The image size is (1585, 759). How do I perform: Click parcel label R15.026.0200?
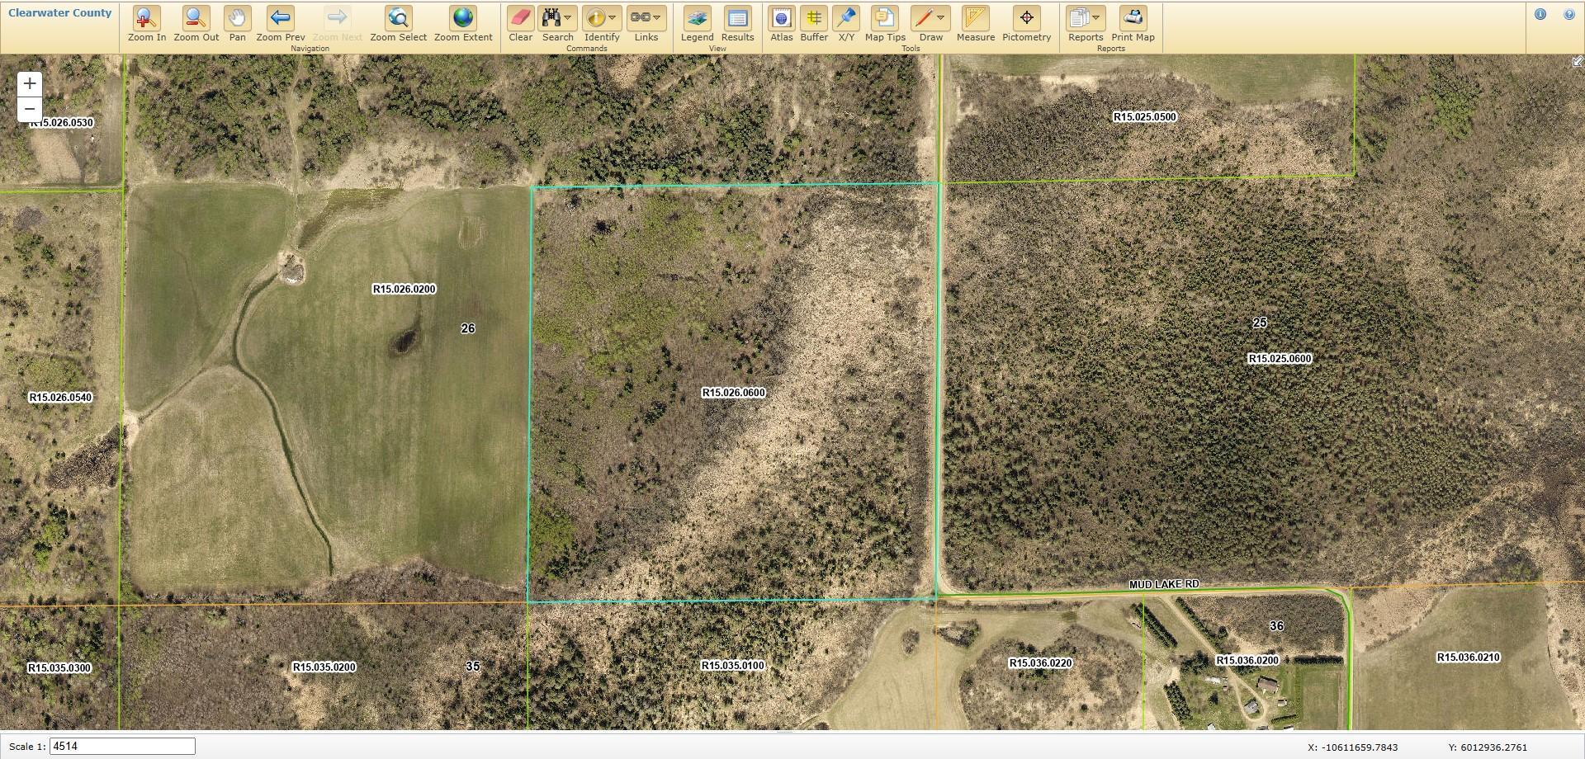pos(405,289)
